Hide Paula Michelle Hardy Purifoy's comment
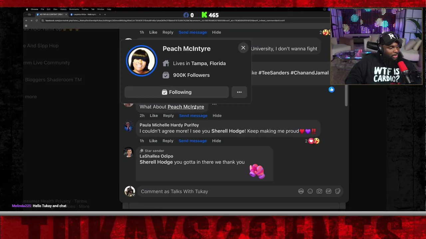426x239 pixels. pos(216,141)
